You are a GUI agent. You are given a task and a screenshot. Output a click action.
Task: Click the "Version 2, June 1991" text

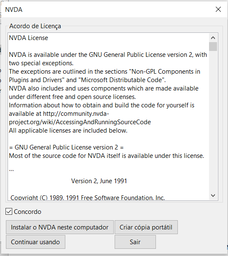(99, 181)
